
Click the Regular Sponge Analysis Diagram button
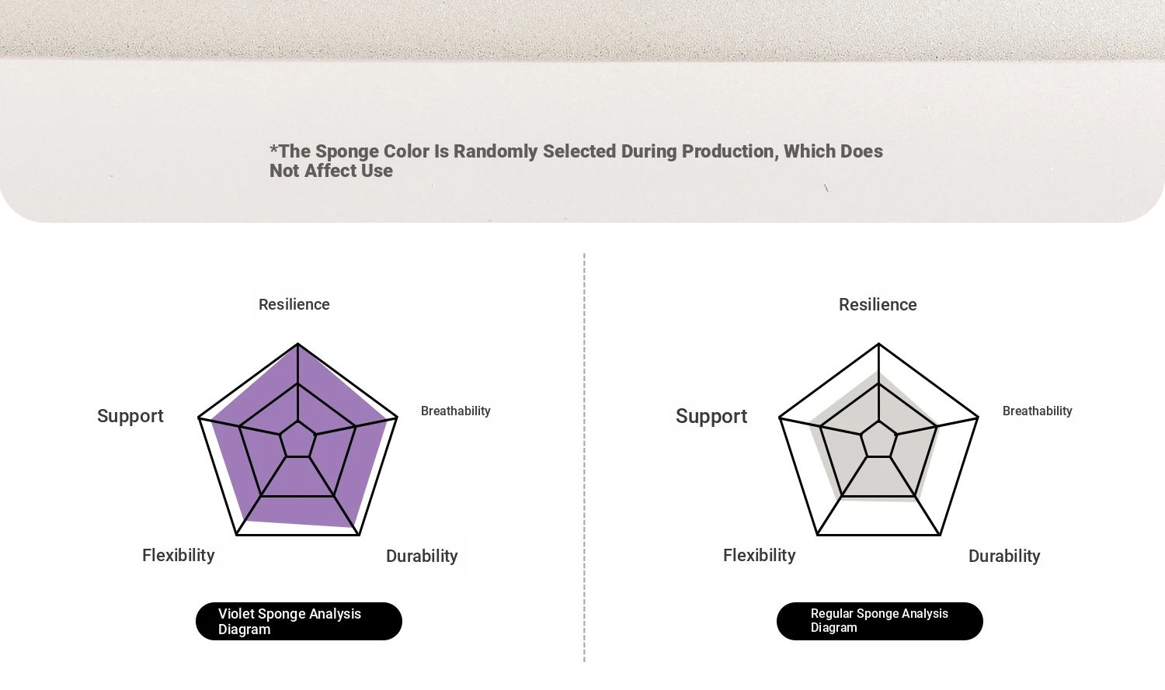point(880,621)
